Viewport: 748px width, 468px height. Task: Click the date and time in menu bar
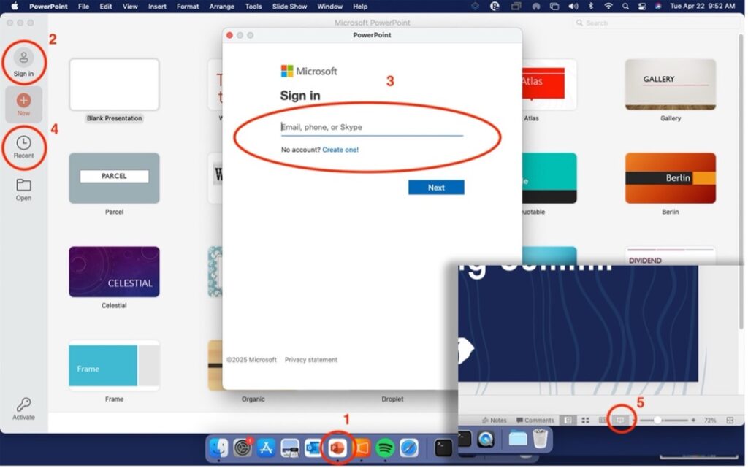point(702,6)
